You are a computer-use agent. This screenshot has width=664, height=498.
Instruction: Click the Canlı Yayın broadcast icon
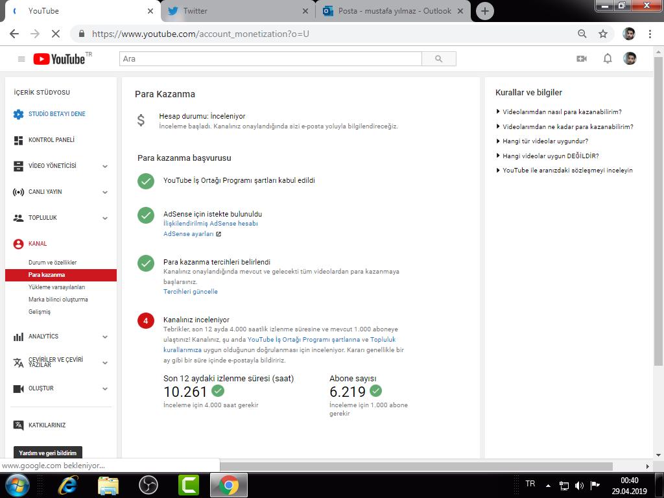[18, 192]
